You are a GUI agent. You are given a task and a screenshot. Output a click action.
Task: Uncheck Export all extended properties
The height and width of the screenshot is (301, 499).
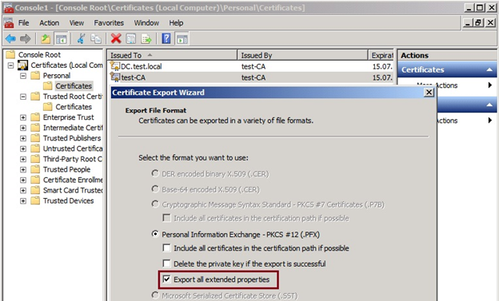[x=166, y=279]
